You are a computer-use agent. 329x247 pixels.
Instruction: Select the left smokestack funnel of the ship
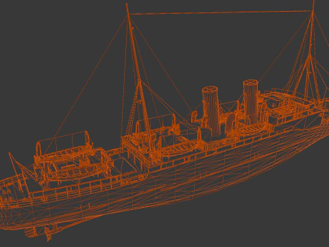(x=211, y=111)
